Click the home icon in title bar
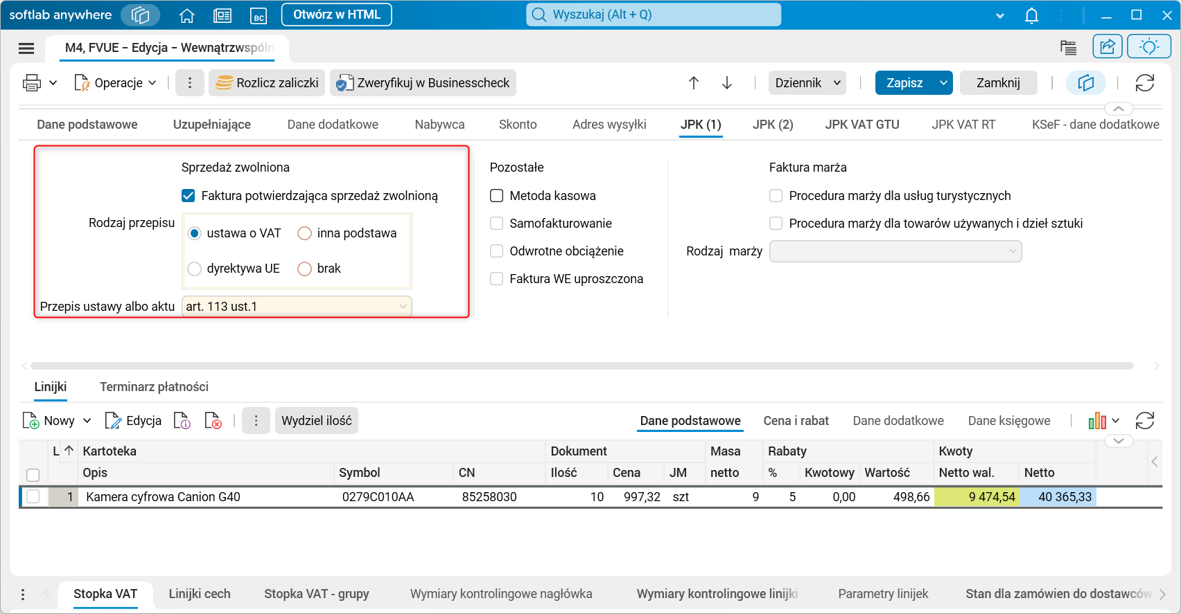This screenshot has height=614, width=1181. (186, 15)
